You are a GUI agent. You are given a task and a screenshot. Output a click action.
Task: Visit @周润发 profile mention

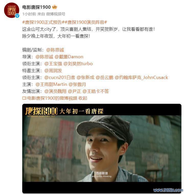pos(53,71)
